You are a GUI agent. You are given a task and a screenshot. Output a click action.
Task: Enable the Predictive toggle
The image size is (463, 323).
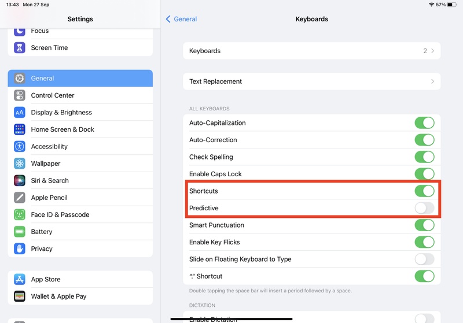coord(424,208)
